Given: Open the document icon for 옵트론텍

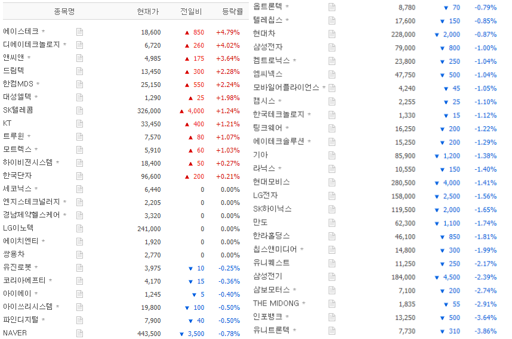Looking at the screenshot, I should pos(332,7).
